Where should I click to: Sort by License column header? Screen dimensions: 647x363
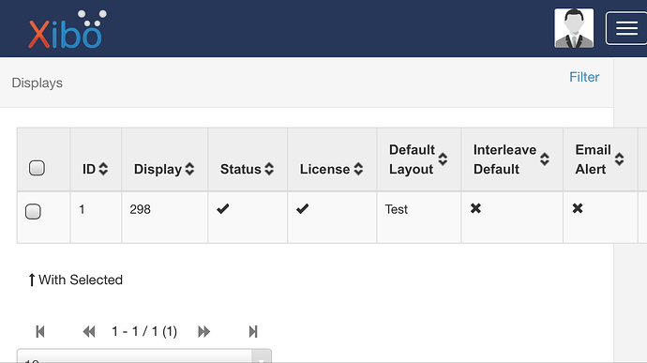[331, 169]
